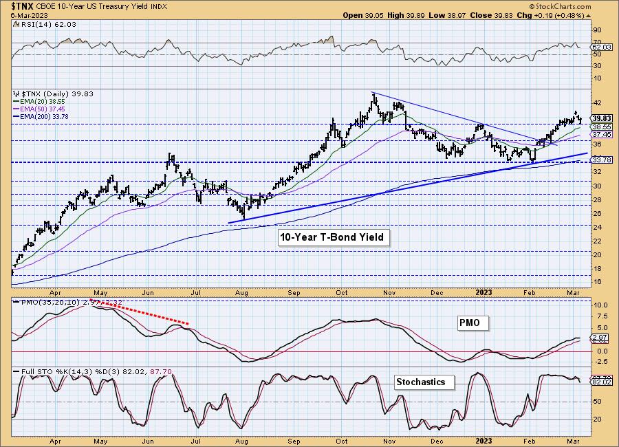Click the "CBOE 10-Year US Treasury Yield" title
The image size is (619, 447).
(92, 7)
